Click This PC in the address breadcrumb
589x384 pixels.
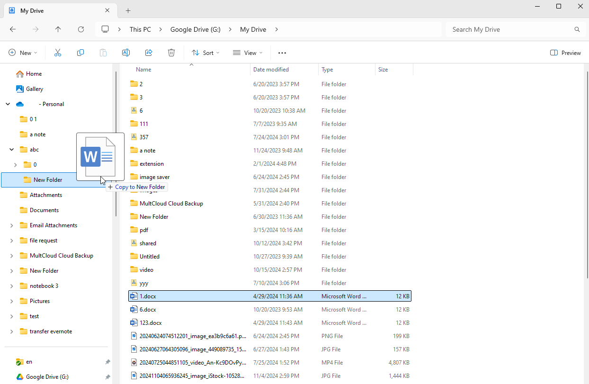point(140,29)
